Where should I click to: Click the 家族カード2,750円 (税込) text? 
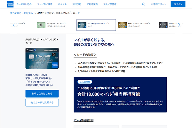pos(38,78)
